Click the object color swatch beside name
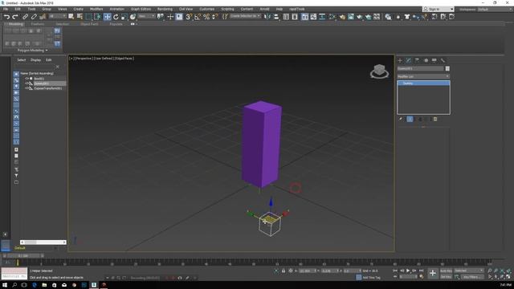This screenshot has width=514, height=289. (447, 68)
